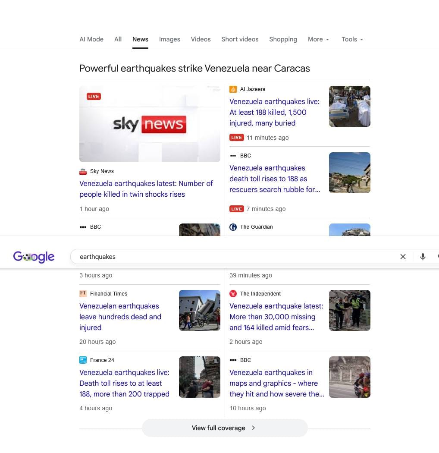Open France 24 death toll headline
The width and height of the screenshot is (439, 453).
(125, 383)
